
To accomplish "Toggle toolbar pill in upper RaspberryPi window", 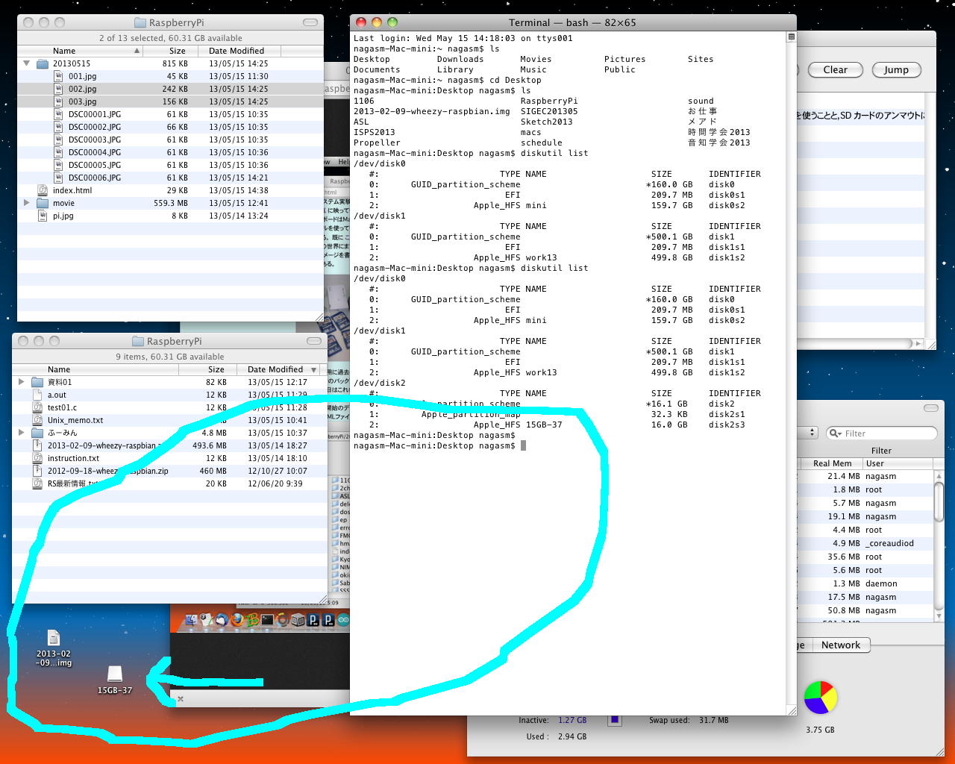I will click(x=310, y=22).
